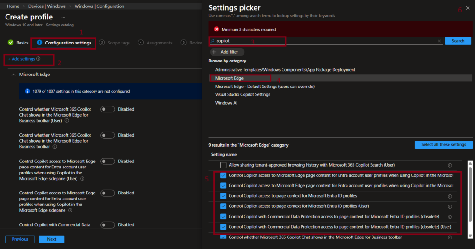Click info icon for Commercial Data Protection (obsolete) row
The image size is (475, 249).
[450, 217]
